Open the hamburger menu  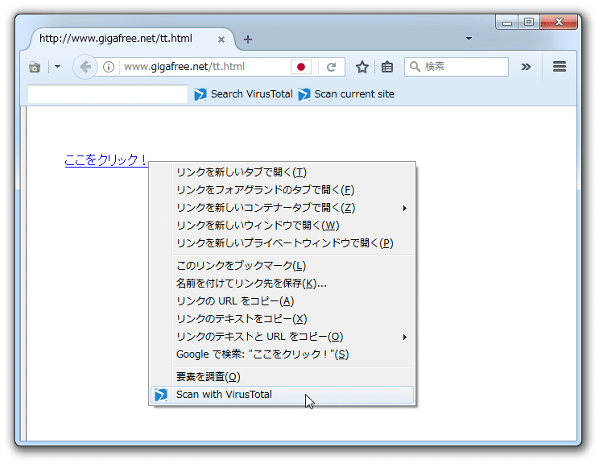(x=560, y=67)
